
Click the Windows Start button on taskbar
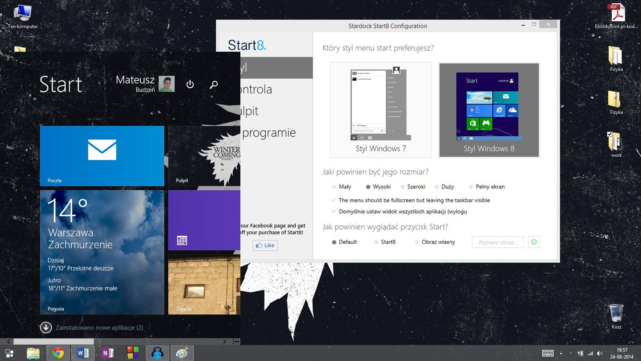pyautogui.click(x=9, y=353)
